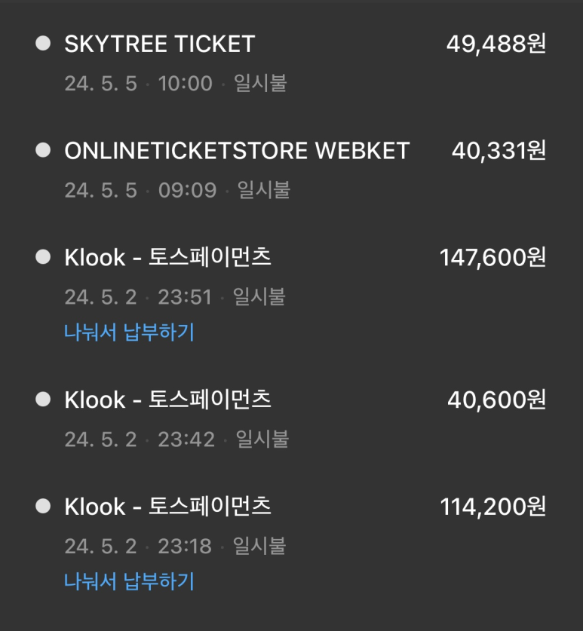Select the 147,600원 amount
This screenshot has height=631, width=583.
click(492, 257)
